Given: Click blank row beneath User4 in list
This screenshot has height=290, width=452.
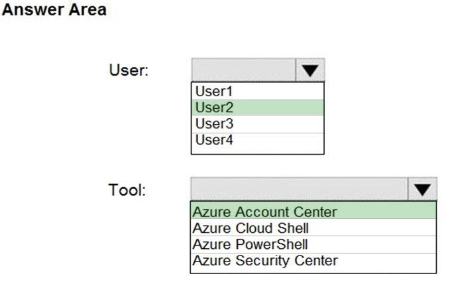Looking at the screenshot, I should [257, 150].
